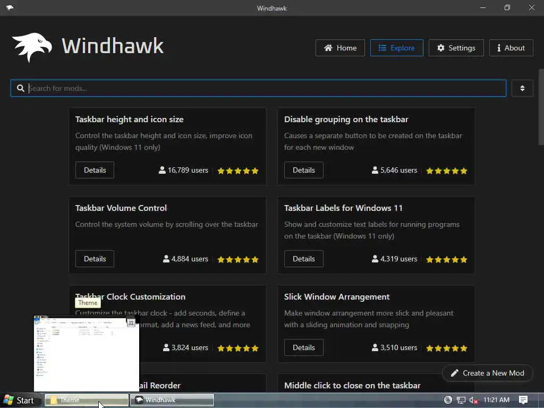544x408 pixels.
Task: Click the user icon beside 5,646 users
Action: pyautogui.click(x=375, y=170)
